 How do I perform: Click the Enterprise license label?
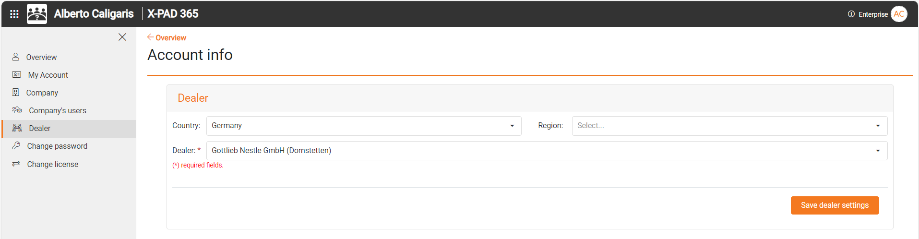click(x=873, y=14)
